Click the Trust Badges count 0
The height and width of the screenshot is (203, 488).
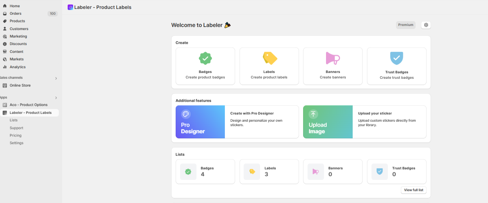coord(394,174)
